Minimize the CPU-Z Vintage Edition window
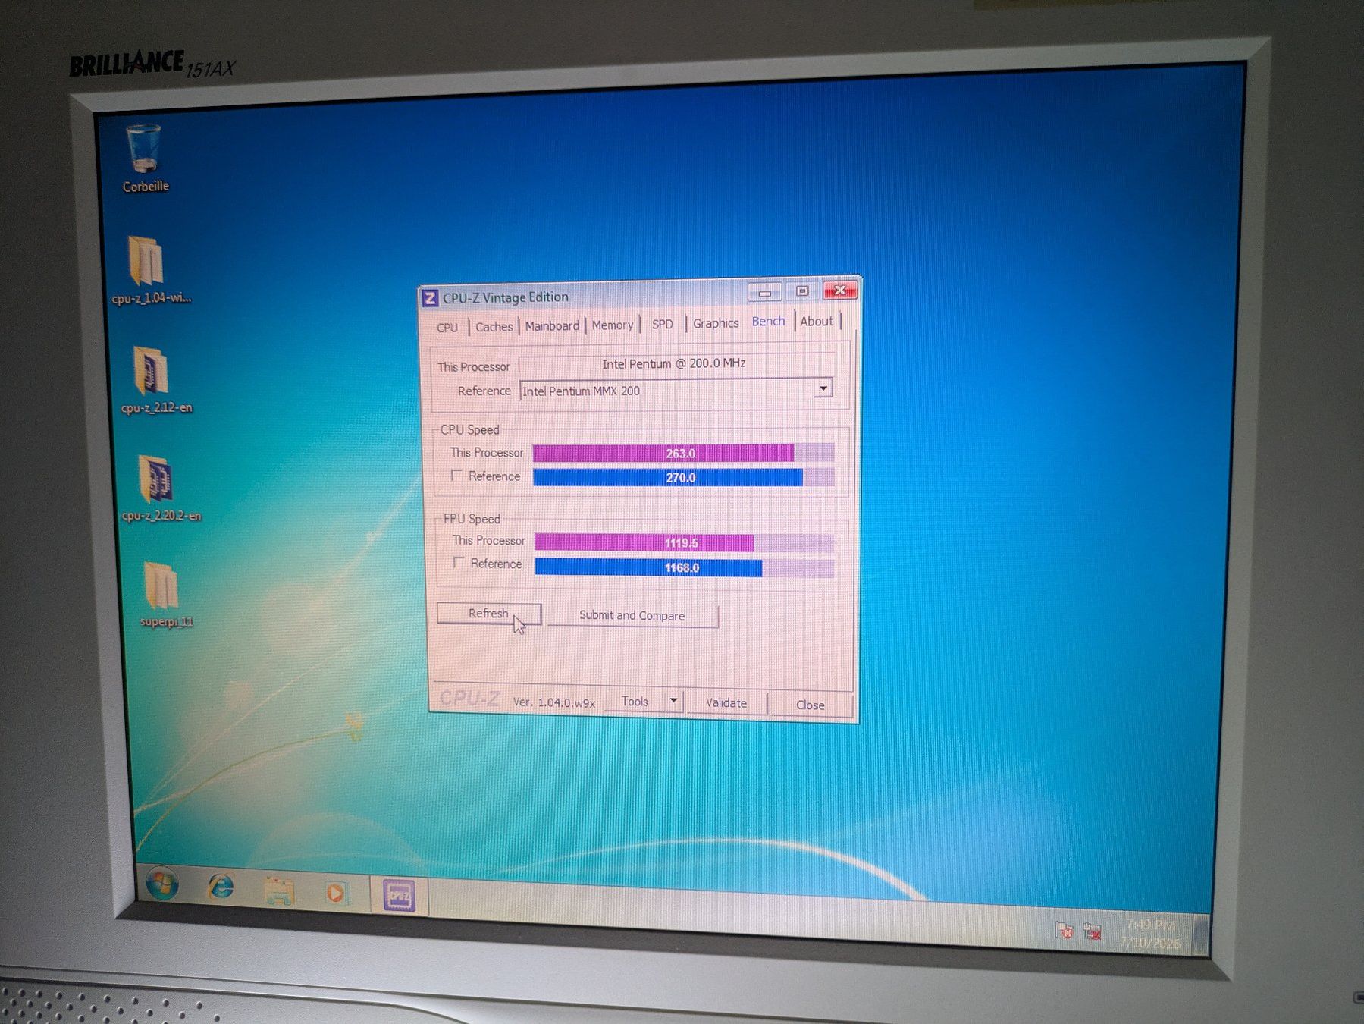 click(x=764, y=292)
